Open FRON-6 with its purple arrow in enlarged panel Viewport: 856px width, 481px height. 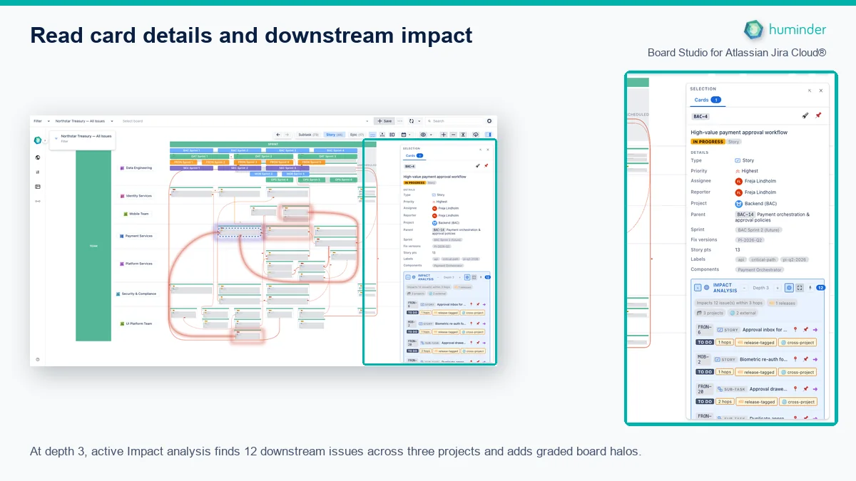pos(815,330)
